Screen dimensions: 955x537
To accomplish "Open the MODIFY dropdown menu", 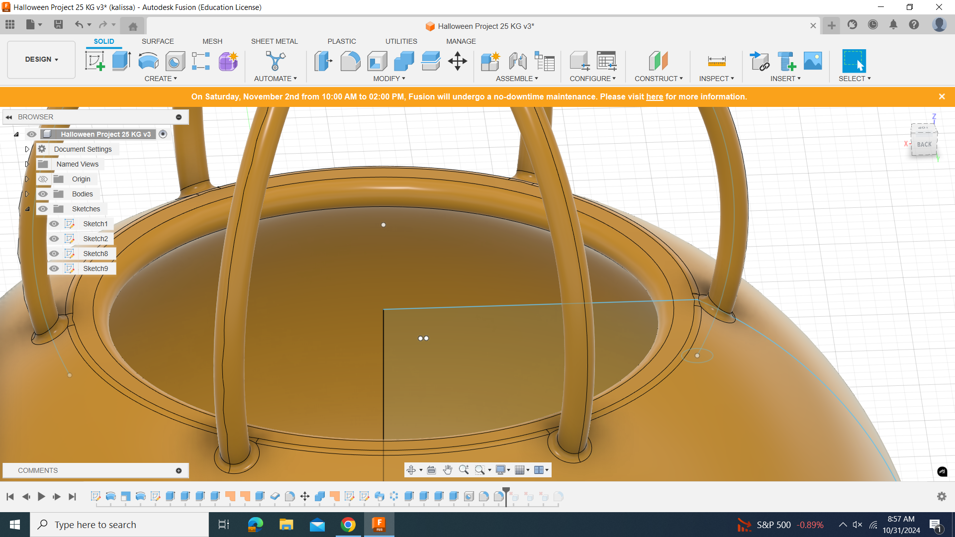I will tap(389, 79).
